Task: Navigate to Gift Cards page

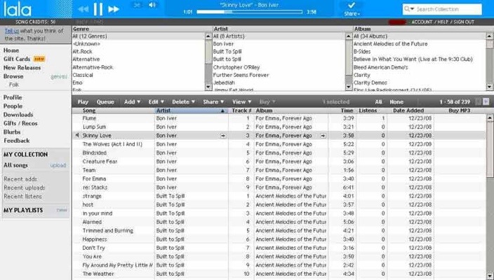Action: point(15,59)
